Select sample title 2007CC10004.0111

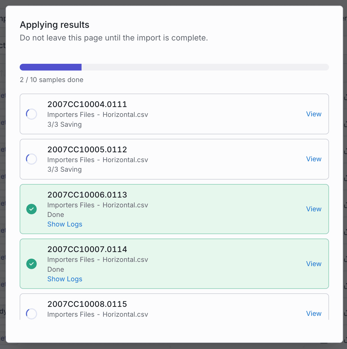[x=87, y=104]
